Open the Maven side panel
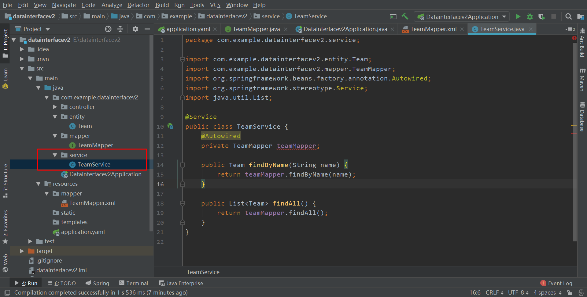This screenshot has height=297, width=587. [x=582, y=80]
